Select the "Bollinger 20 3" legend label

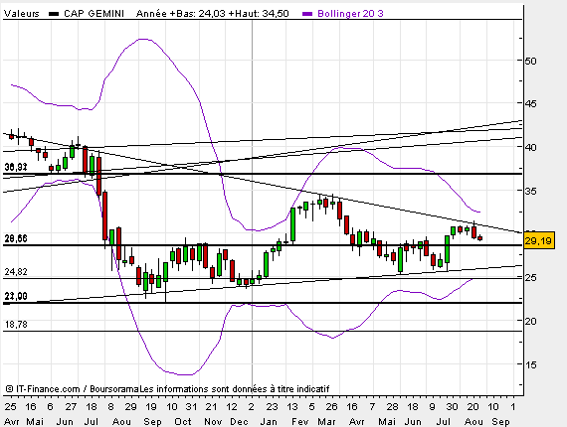pyautogui.click(x=350, y=14)
